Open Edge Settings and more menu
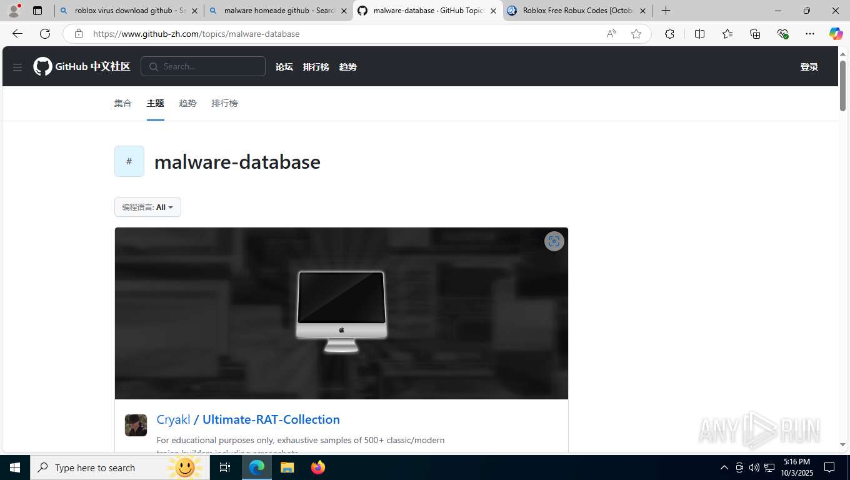This screenshot has height=480, width=850. [x=810, y=34]
